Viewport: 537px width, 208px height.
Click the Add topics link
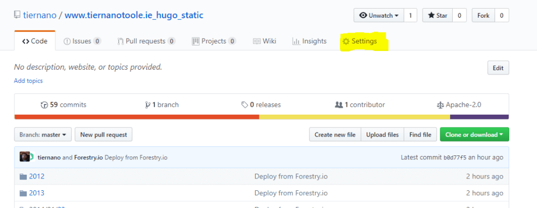28,81
